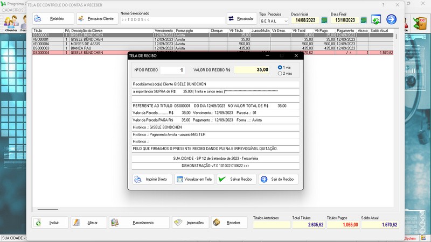Open the Data Final calendar icon
Viewport: 431px width, 242px height.
pos(364,20)
